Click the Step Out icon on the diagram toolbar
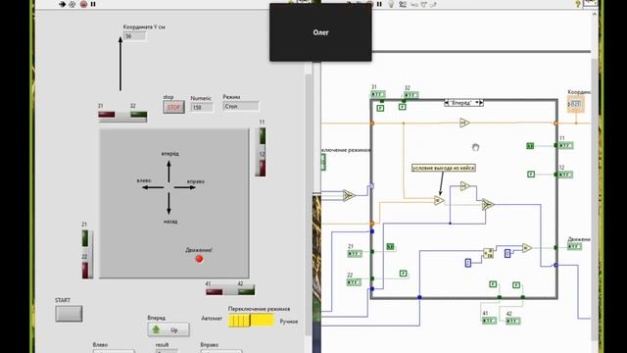The width and height of the screenshot is (627, 353). (x=433, y=4)
